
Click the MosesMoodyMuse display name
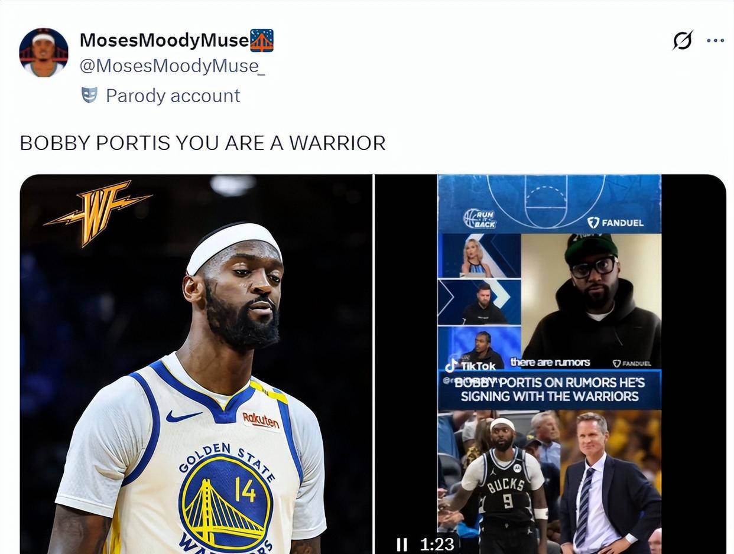[x=164, y=40]
